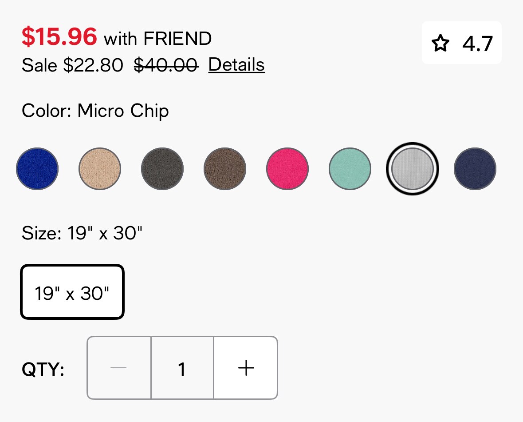
Task: Click the star icon in the rating badge
Action: [x=440, y=43]
